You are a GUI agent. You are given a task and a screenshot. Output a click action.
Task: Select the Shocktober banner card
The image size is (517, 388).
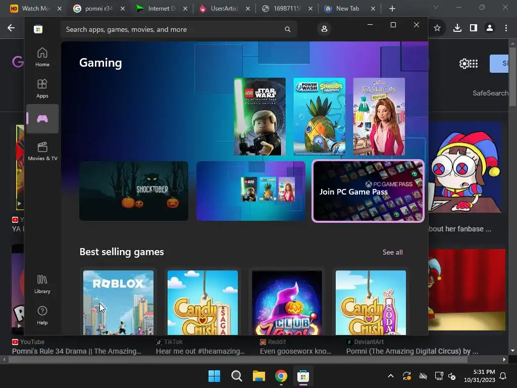coord(134,190)
